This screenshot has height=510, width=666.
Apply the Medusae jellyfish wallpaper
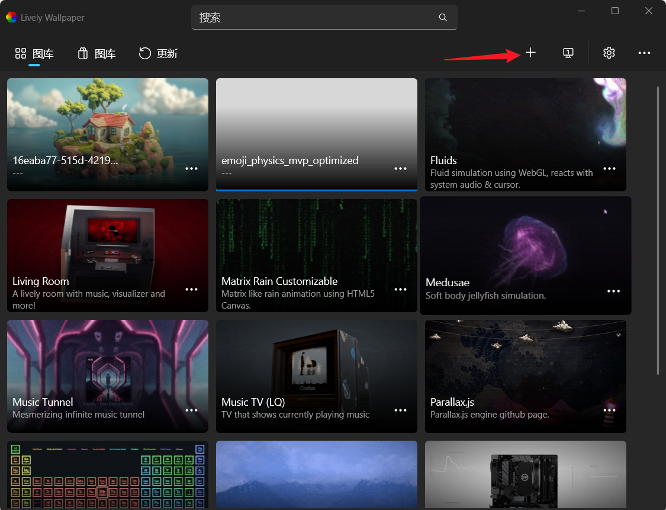[526, 255]
